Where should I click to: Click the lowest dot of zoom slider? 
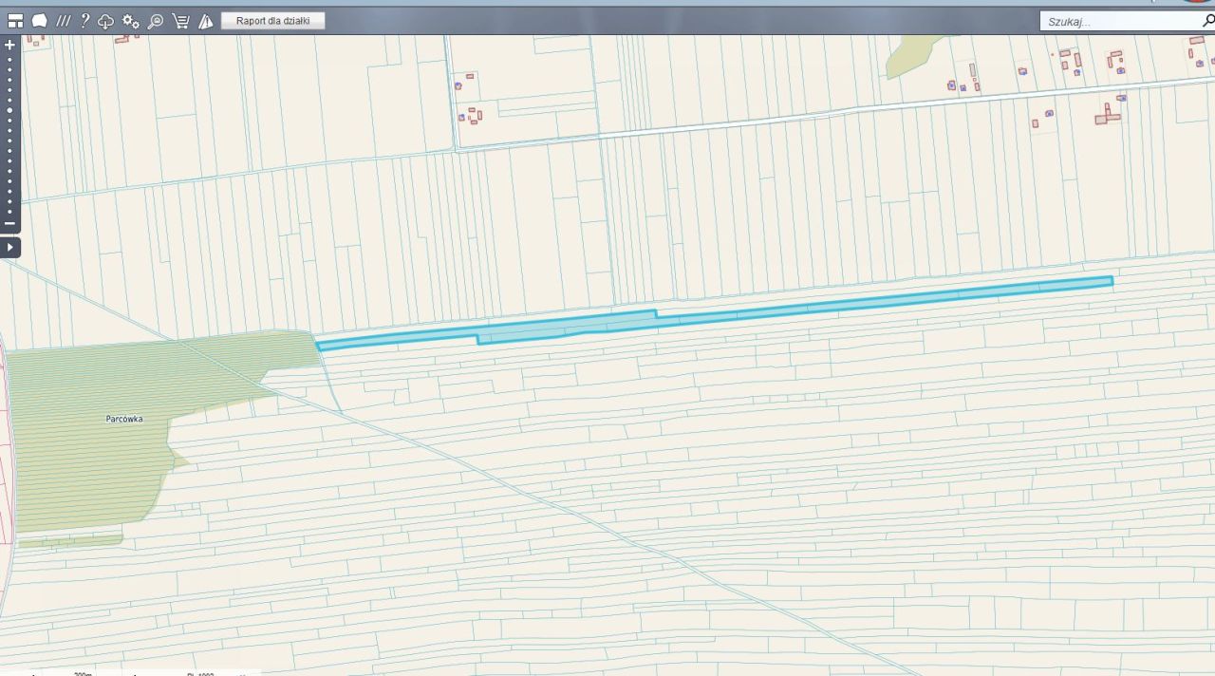[x=9, y=212]
